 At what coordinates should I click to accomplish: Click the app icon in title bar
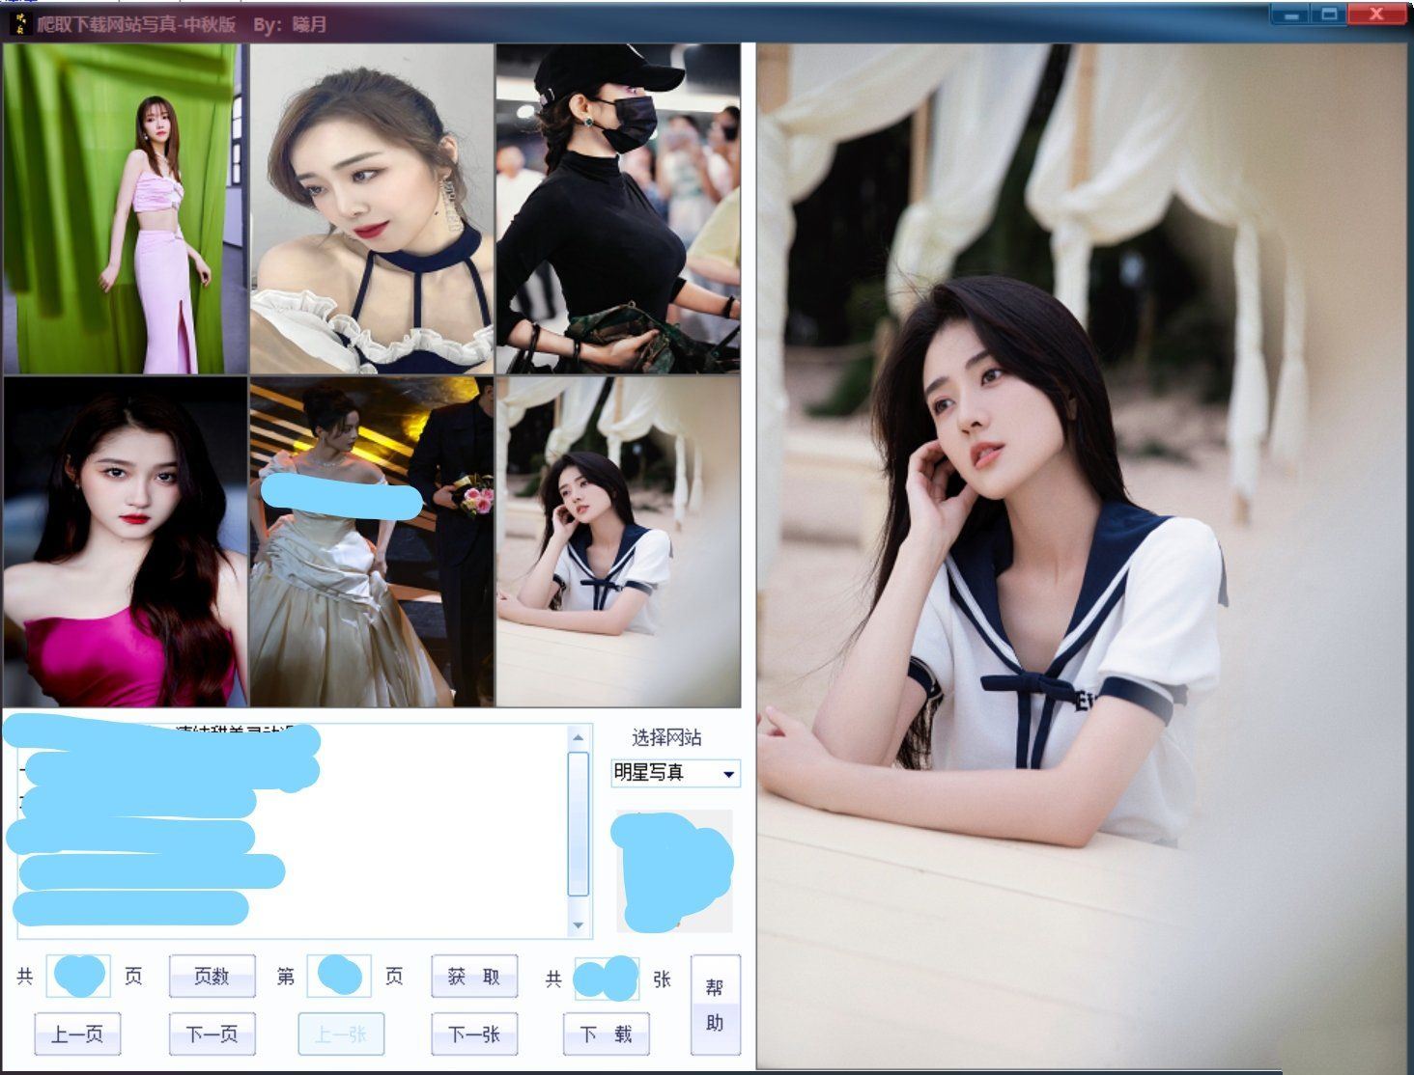coord(20,22)
